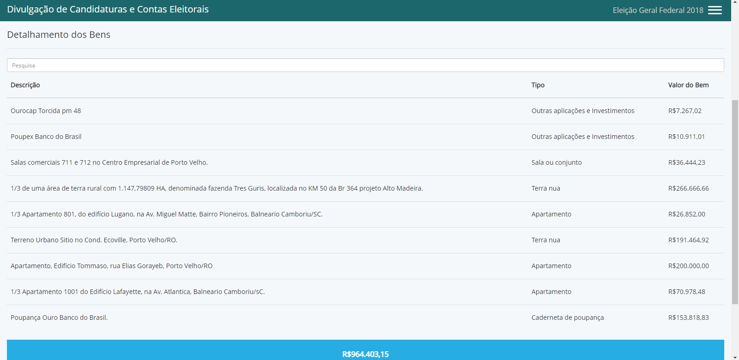Image resolution: width=739 pixels, height=360 pixels.
Task: Select the Apartamento 1001 Edifício Lafayette row
Action: 138,292
